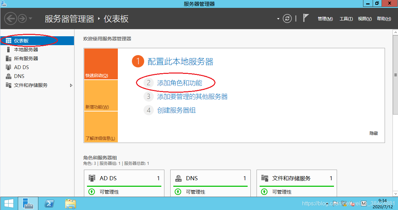Click the 文件和存储服务 sidebar icon
The height and width of the screenshot is (210, 398).
pyautogui.click(x=8, y=85)
